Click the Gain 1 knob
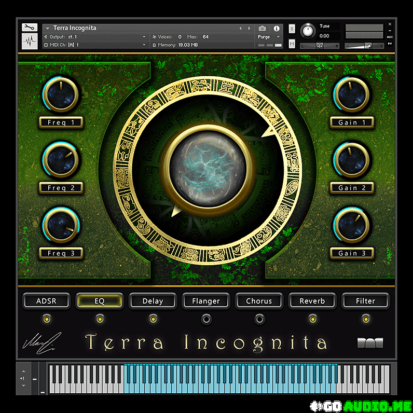The image size is (413, 413). click(352, 94)
